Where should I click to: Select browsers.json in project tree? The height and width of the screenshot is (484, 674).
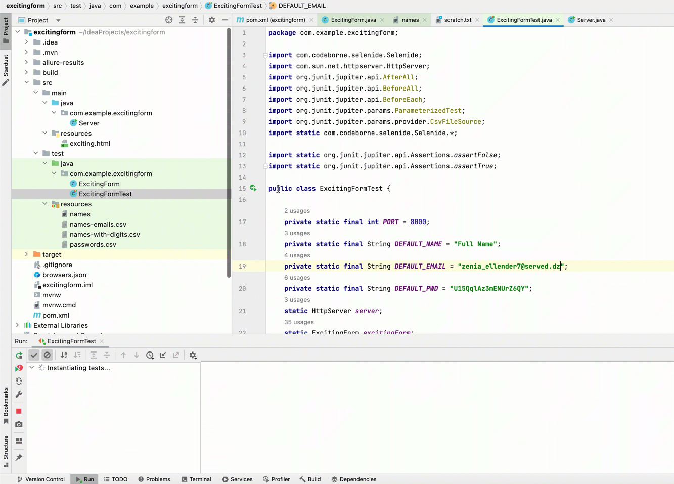tap(64, 275)
